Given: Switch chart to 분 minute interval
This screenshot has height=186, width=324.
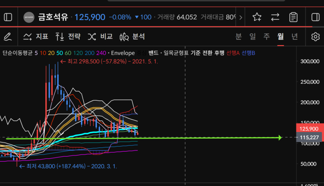Looking at the screenshot, I should point(238,36).
